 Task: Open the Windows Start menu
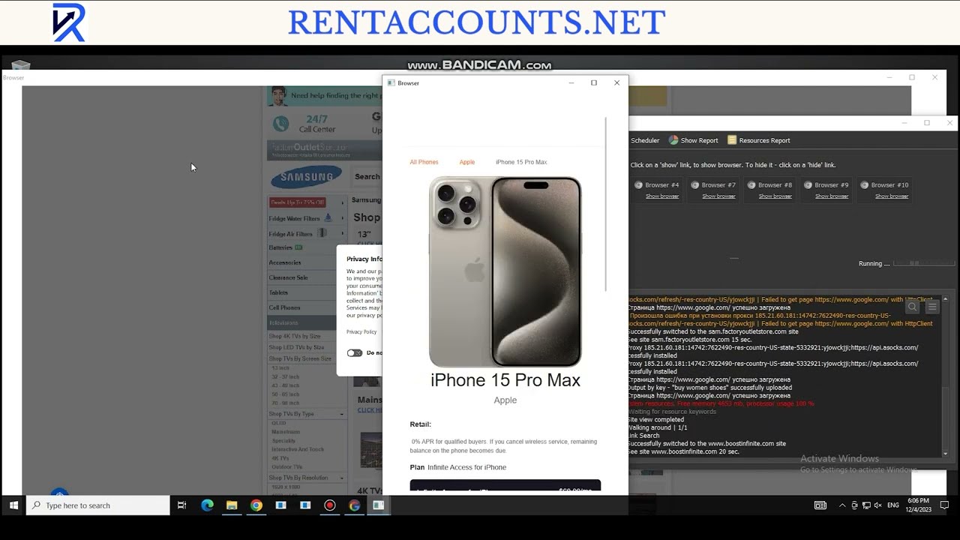(13, 505)
